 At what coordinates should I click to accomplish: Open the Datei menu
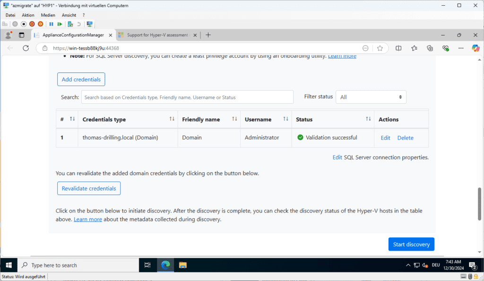pos(10,15)
